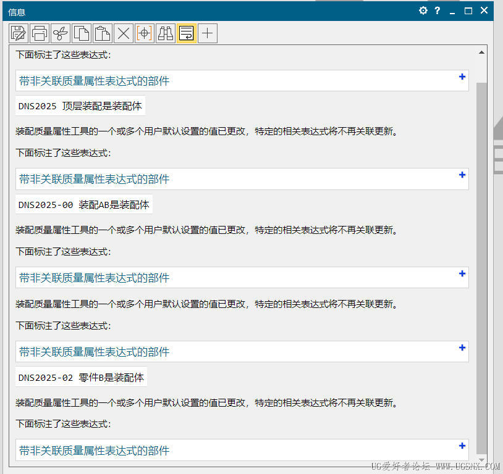Expand the third 带非关联质量属性表达式的部件 section

pos(462,275)
